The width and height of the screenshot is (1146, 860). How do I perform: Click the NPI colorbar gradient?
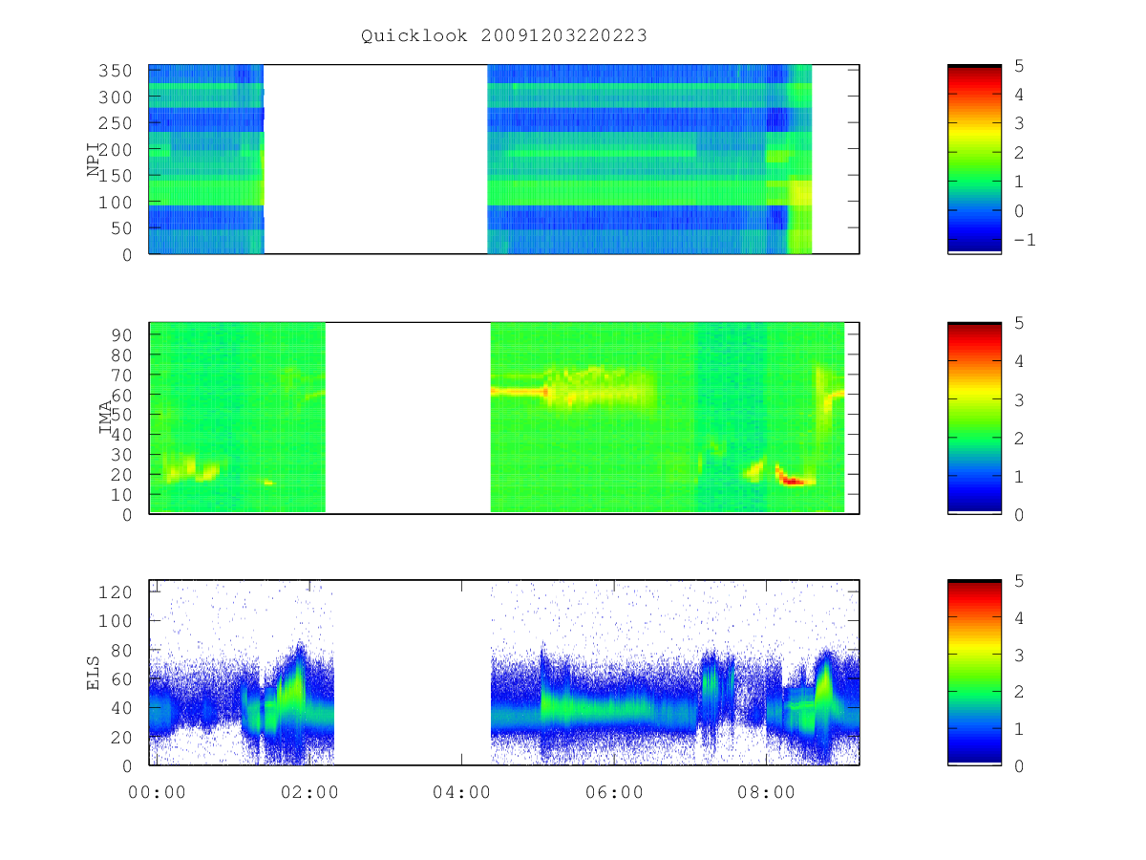pyautogui.click(x=974, y=160)
